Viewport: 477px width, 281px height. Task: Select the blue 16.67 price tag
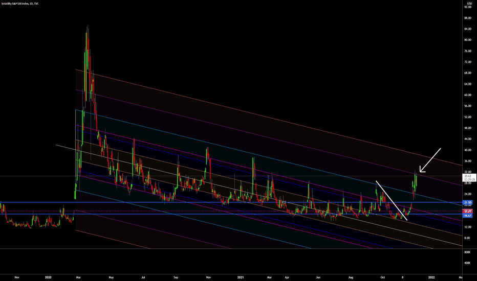click(468, 216)
